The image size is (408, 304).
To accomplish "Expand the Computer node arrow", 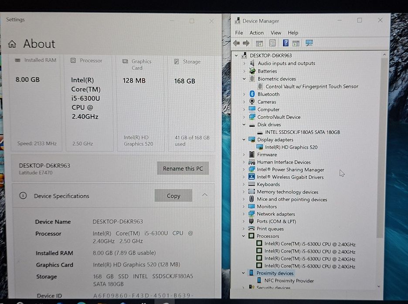I will pyautogui.click(x=244, y=109).
